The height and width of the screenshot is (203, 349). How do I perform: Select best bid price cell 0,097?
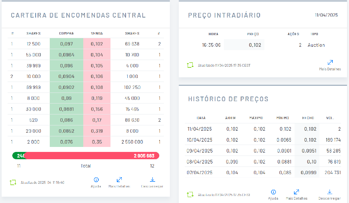click(x=66, y=44)
